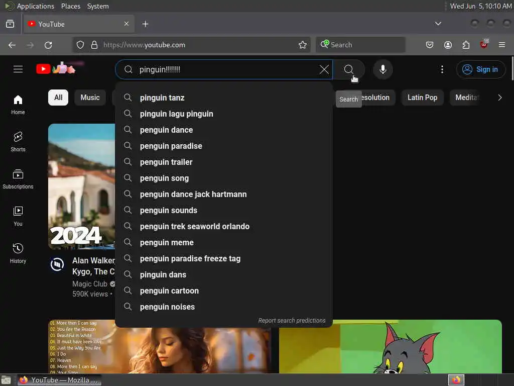Open uBlock Origin extension icon
Screen dimensions: 514x386
click(484, 44)
